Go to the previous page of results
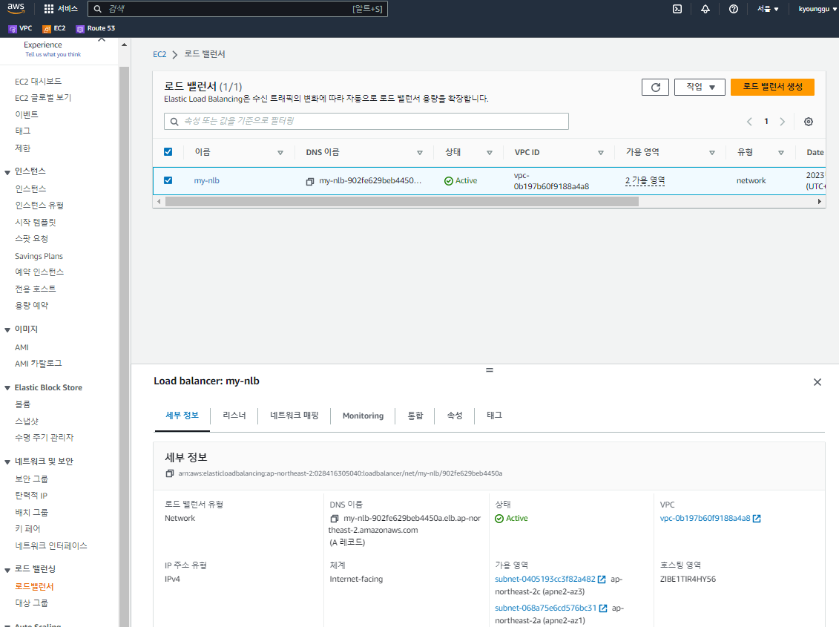This screenshot has height=627, width=839. pos(750,122)
